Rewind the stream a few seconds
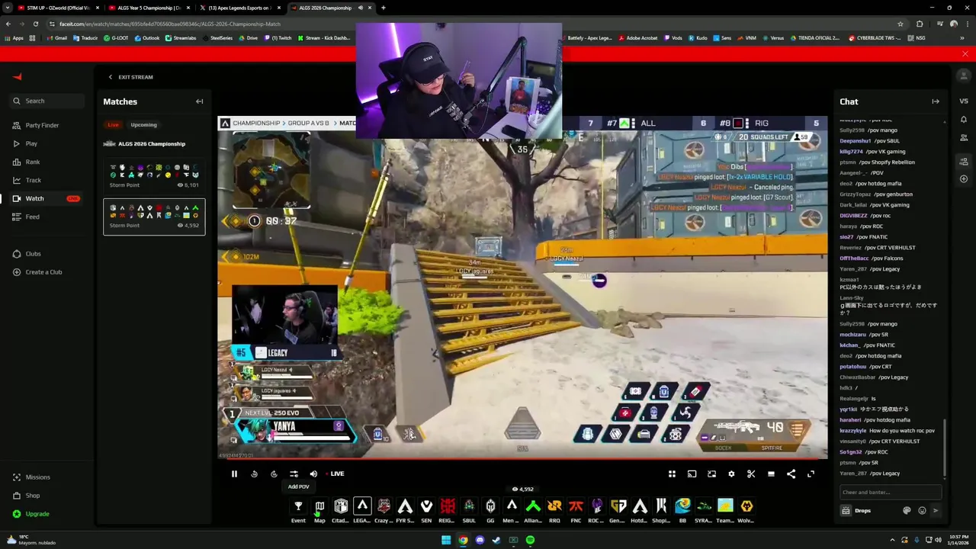976x549 pixels. (254, 474)
